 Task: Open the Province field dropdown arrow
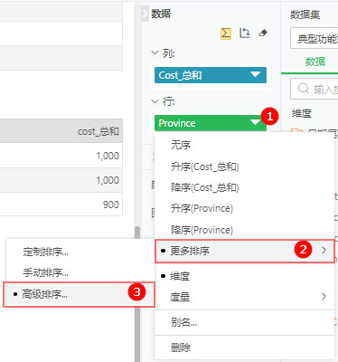pyautogui.click(x=256, y=122)
